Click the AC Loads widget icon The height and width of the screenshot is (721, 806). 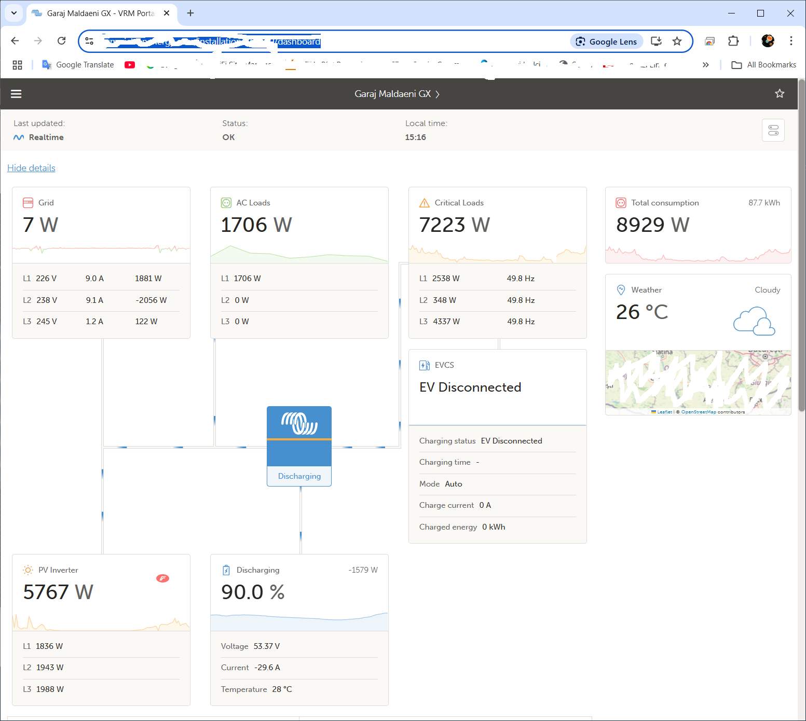coord(226,203)
